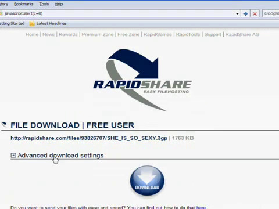This screenshot has width=279, height=209.
Task: Click the red Stop X icon
Action: click(x=255, y=13)
